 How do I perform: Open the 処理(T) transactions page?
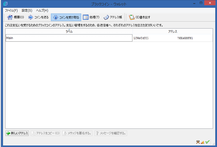[x=91, y=17]
